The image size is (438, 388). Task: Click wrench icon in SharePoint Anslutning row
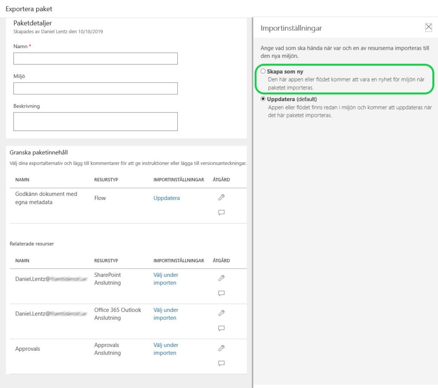click(221, 278)
